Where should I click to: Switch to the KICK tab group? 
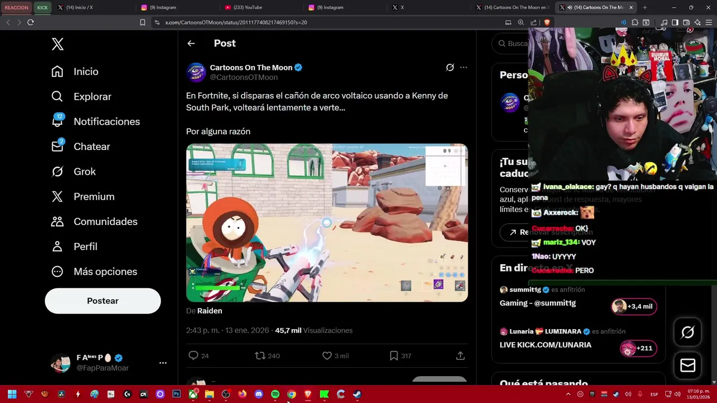tap(43, 7)
